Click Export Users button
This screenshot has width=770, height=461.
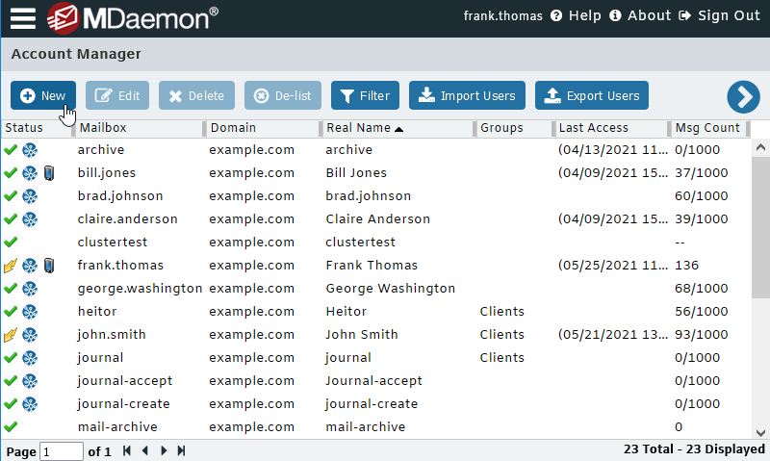click(x=592, y=95)
